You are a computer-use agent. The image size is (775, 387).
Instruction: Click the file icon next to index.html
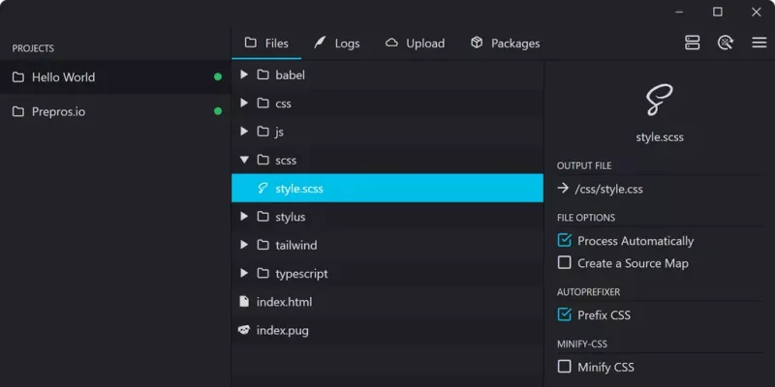244,302
